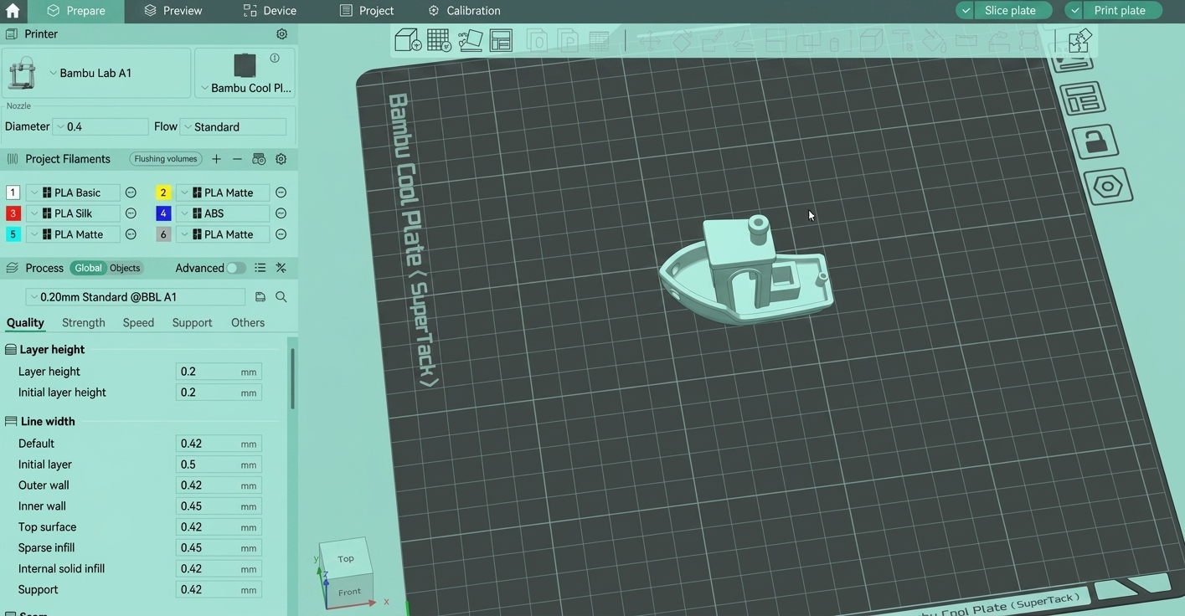1185x616 pixels.
Task: Click the Add plate grid icon
Action: 439,40
